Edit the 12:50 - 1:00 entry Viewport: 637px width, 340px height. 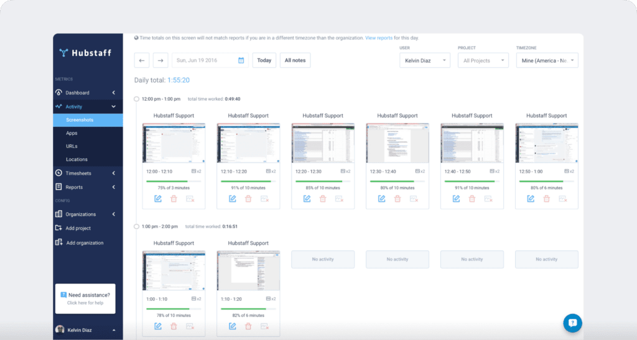[531, 199]
